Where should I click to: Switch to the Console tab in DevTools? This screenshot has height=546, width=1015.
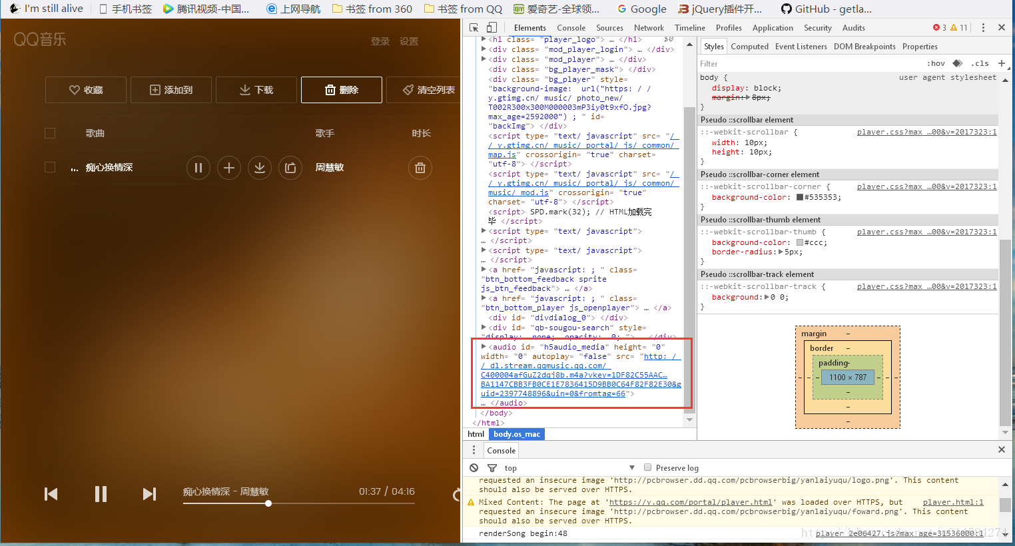coord(571,27)
